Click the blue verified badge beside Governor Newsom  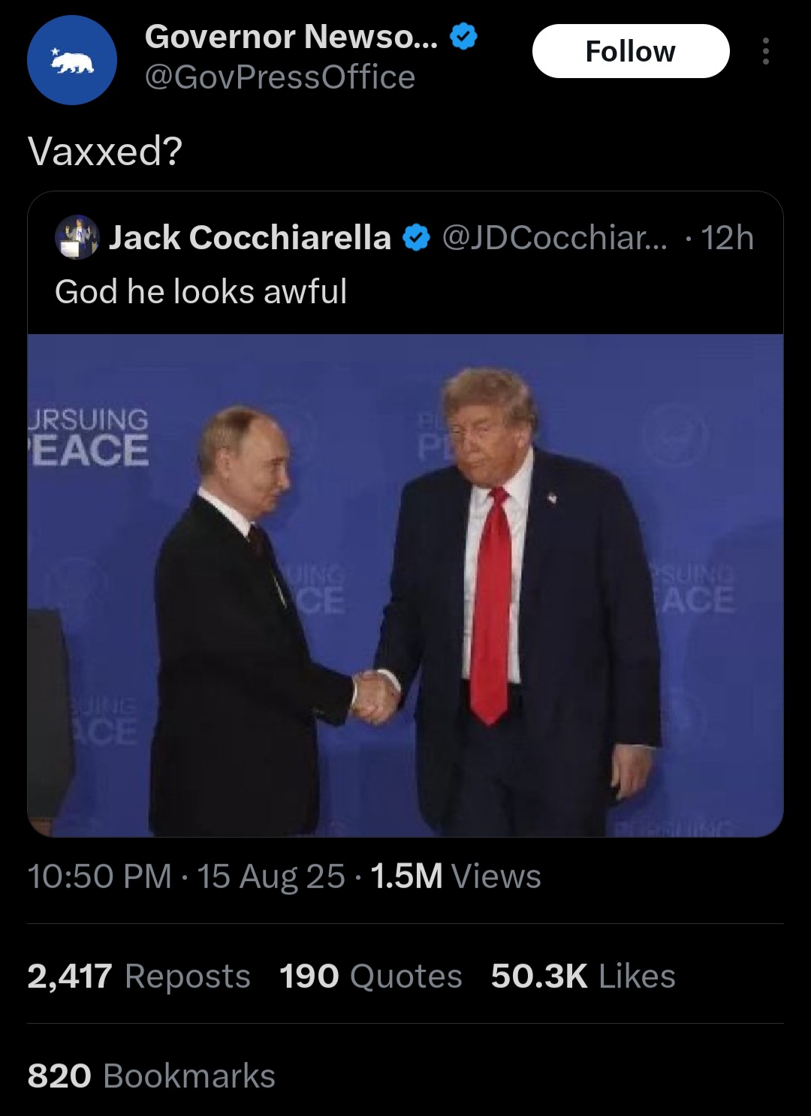tap(463, 36)
